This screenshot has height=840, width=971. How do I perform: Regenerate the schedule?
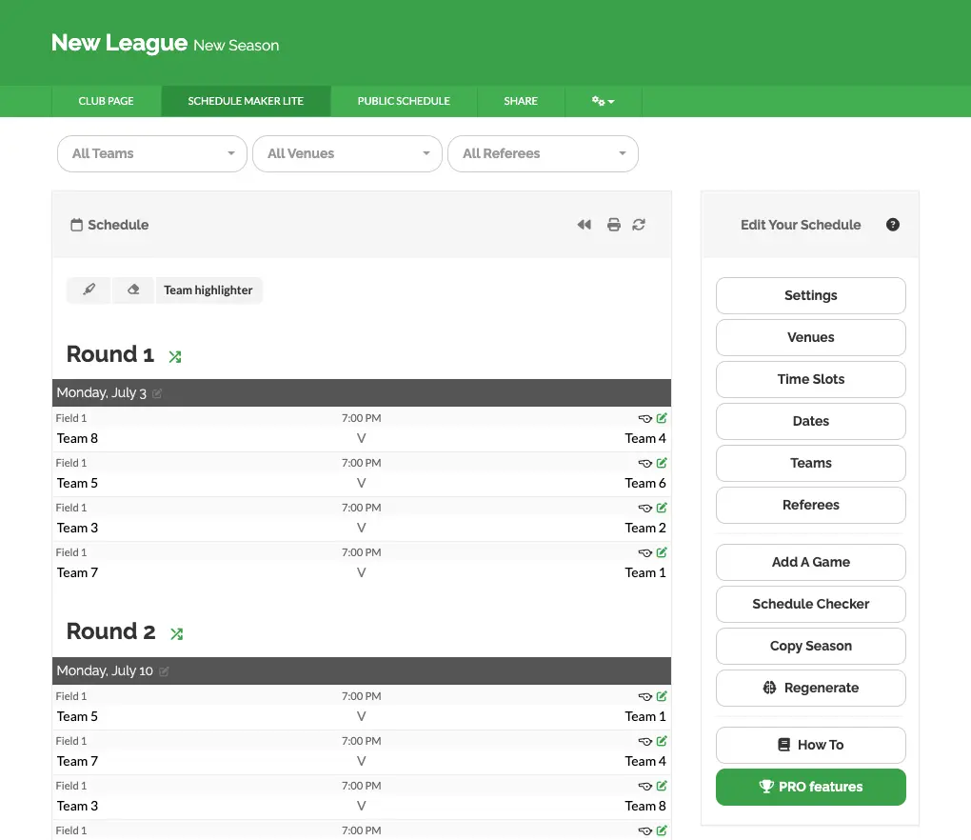811,689
